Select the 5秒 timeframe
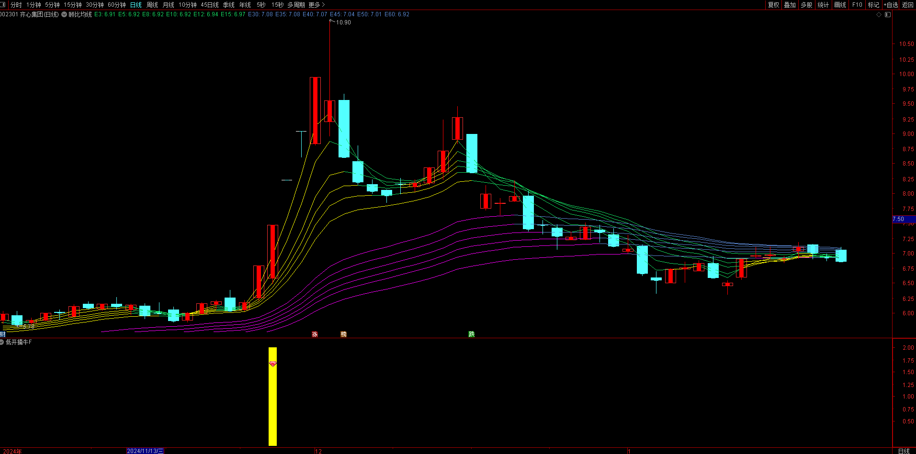 tap(261, 5)
